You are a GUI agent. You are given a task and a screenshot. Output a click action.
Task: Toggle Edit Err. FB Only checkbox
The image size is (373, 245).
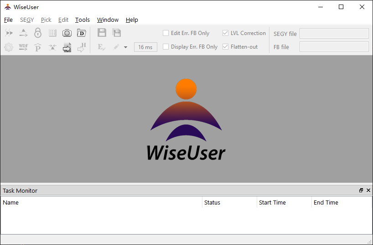166,33
